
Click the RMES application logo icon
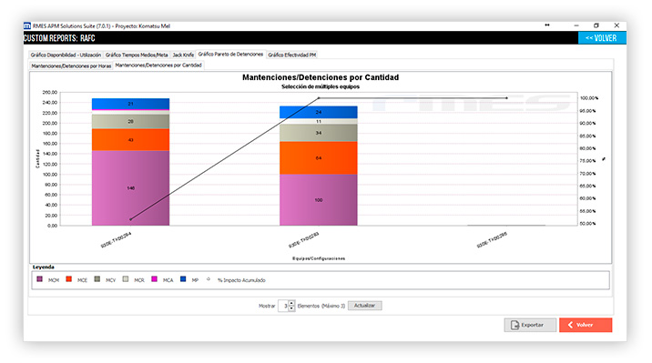(27, 25)
